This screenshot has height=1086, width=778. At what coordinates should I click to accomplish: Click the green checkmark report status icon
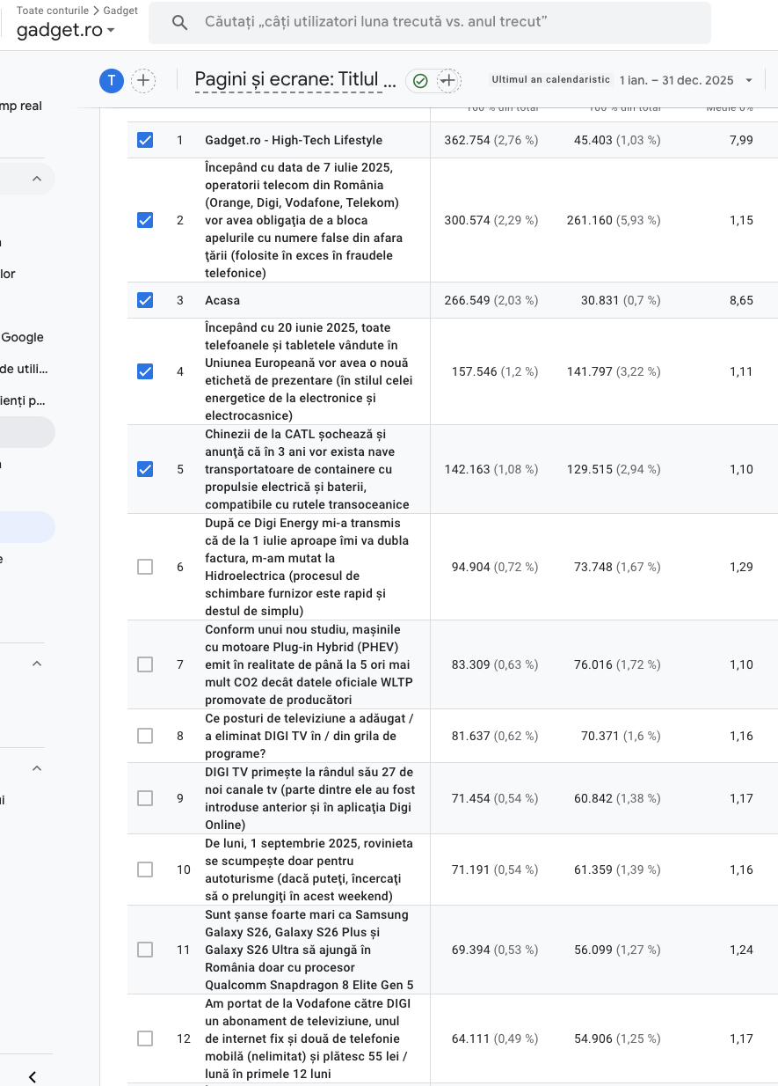(x=420, y=81)
